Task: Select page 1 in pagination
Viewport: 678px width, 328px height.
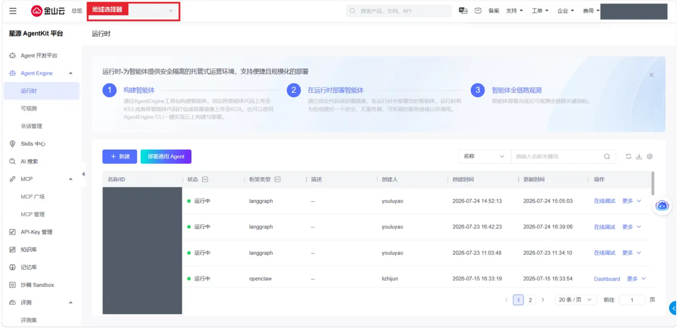Action: click(518, 300)
